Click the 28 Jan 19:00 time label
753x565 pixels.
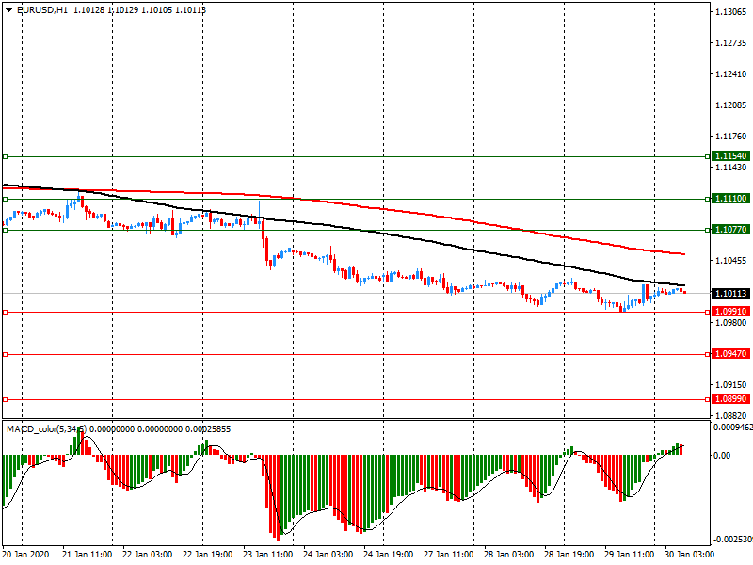coord(569,555)
